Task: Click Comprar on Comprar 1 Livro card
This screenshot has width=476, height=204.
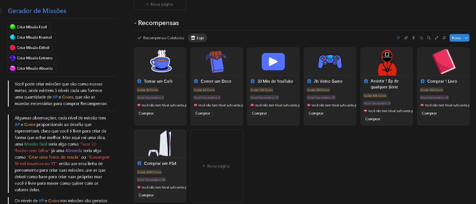Action: tap(429, 113)
